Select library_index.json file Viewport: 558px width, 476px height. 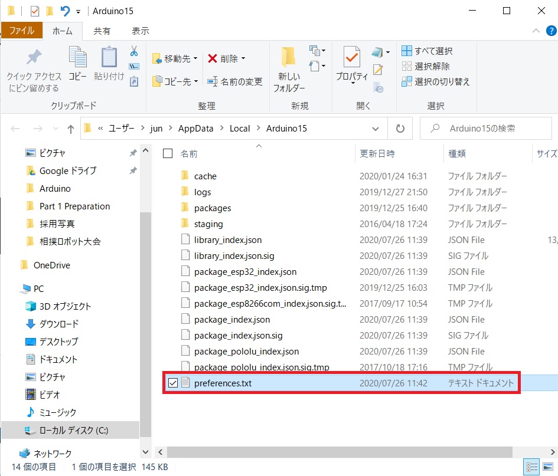click(228, 240)
